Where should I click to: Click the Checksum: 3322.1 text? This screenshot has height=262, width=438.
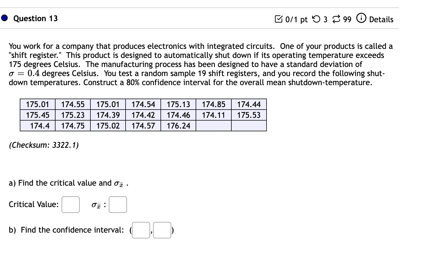pos(44,145)
